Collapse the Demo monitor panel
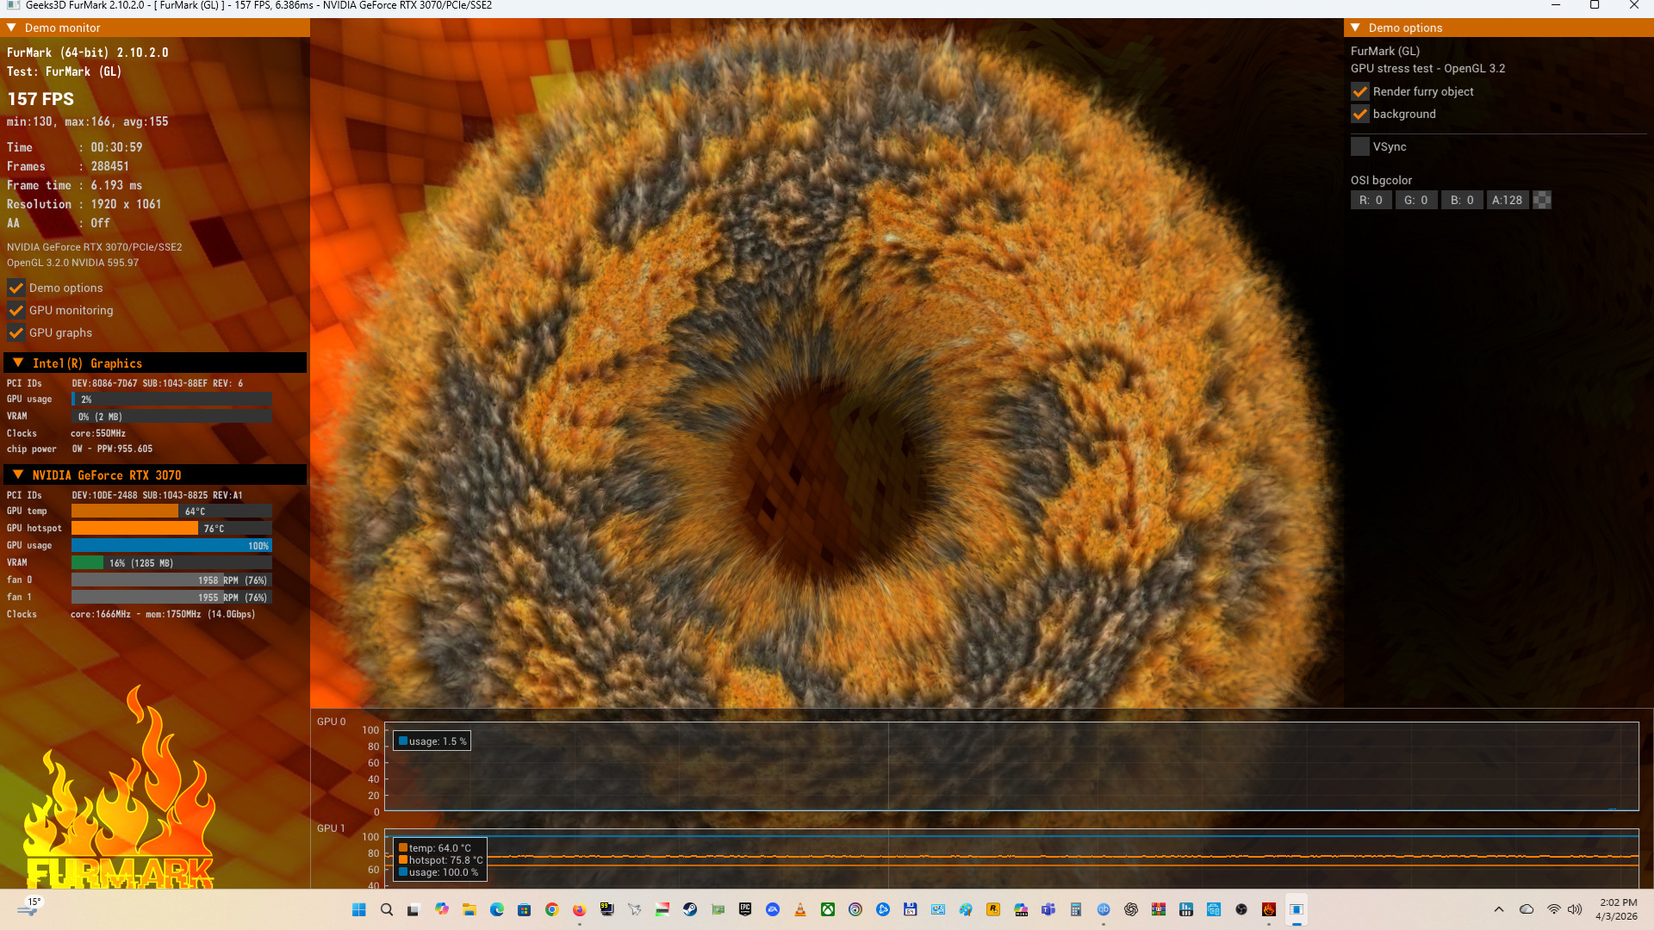 point(12,28)
